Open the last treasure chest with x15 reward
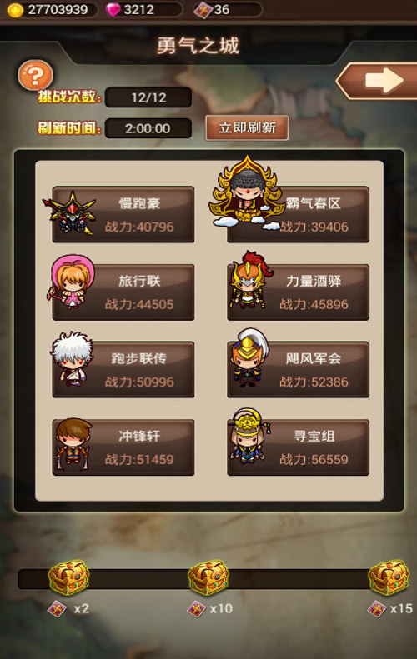417x659 pixels. pyautogui.click(x=389, y=577)
